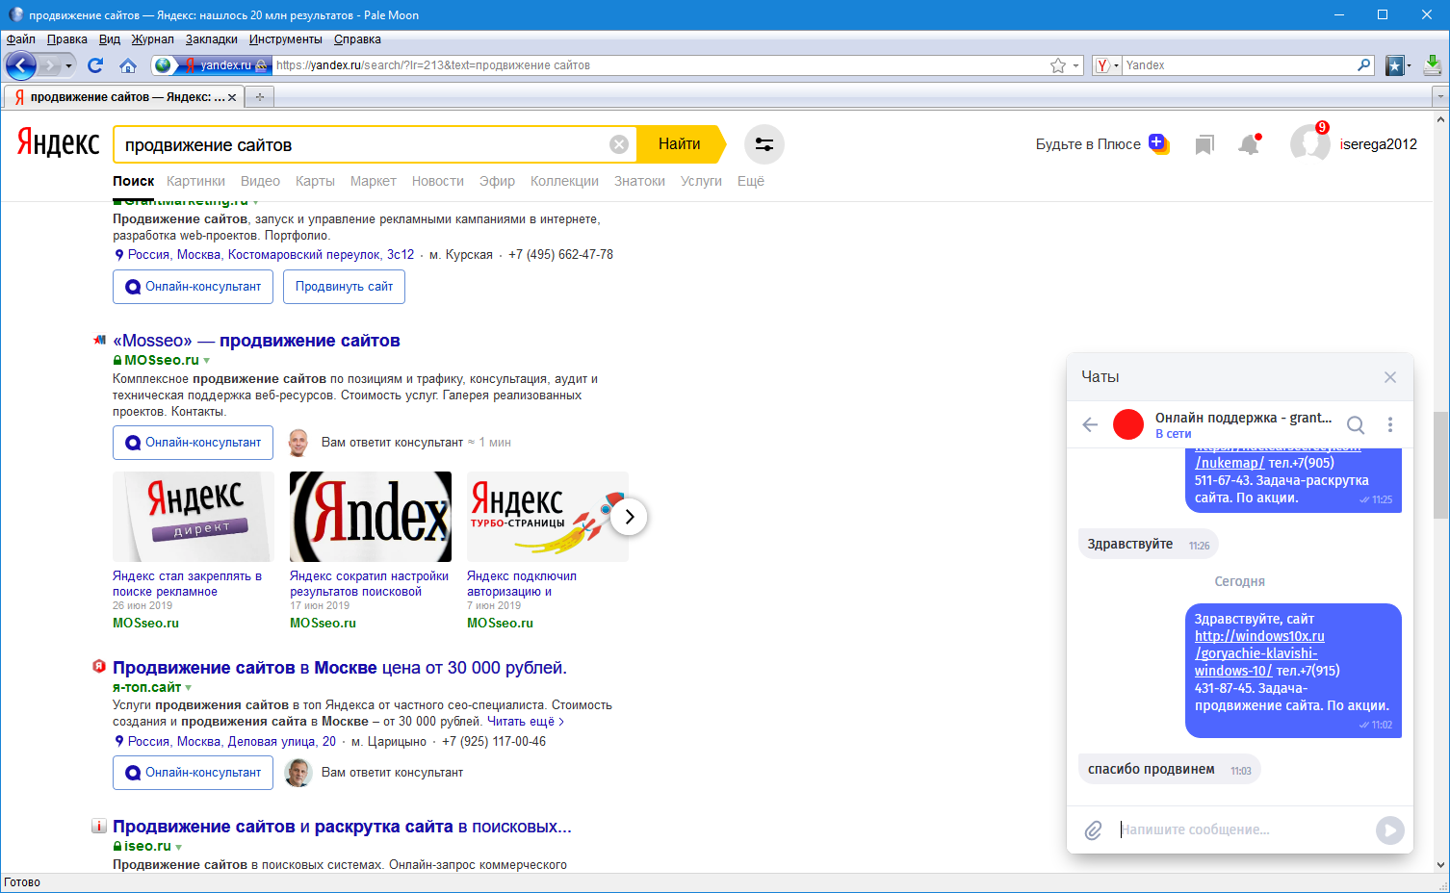This screenshot has width=1450, height=893.
Task: Open the Ещё services tab
Action: pos(751,181)
